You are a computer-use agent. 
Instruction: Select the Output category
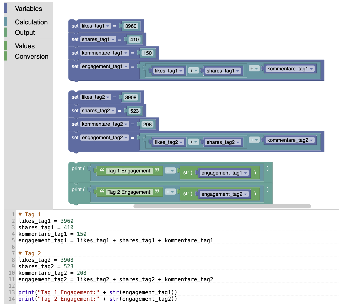(x=25, y=32)
